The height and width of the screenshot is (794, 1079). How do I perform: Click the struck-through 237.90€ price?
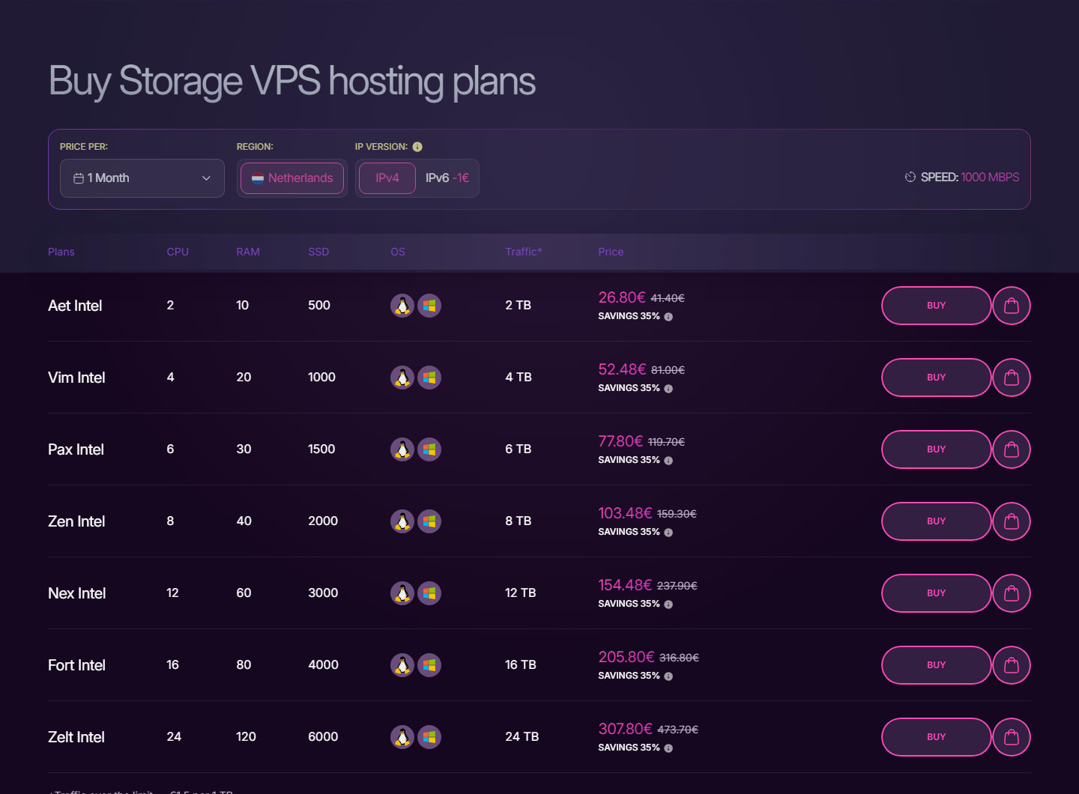click(x=677, y=586)
